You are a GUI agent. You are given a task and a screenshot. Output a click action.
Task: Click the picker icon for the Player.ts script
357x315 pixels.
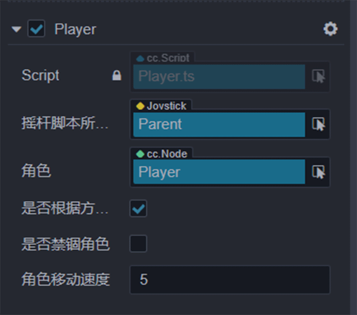[319, 76]
